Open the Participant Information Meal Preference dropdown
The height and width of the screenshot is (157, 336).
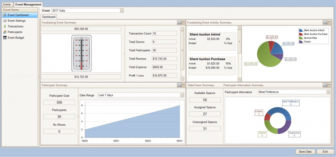[328, 92]
